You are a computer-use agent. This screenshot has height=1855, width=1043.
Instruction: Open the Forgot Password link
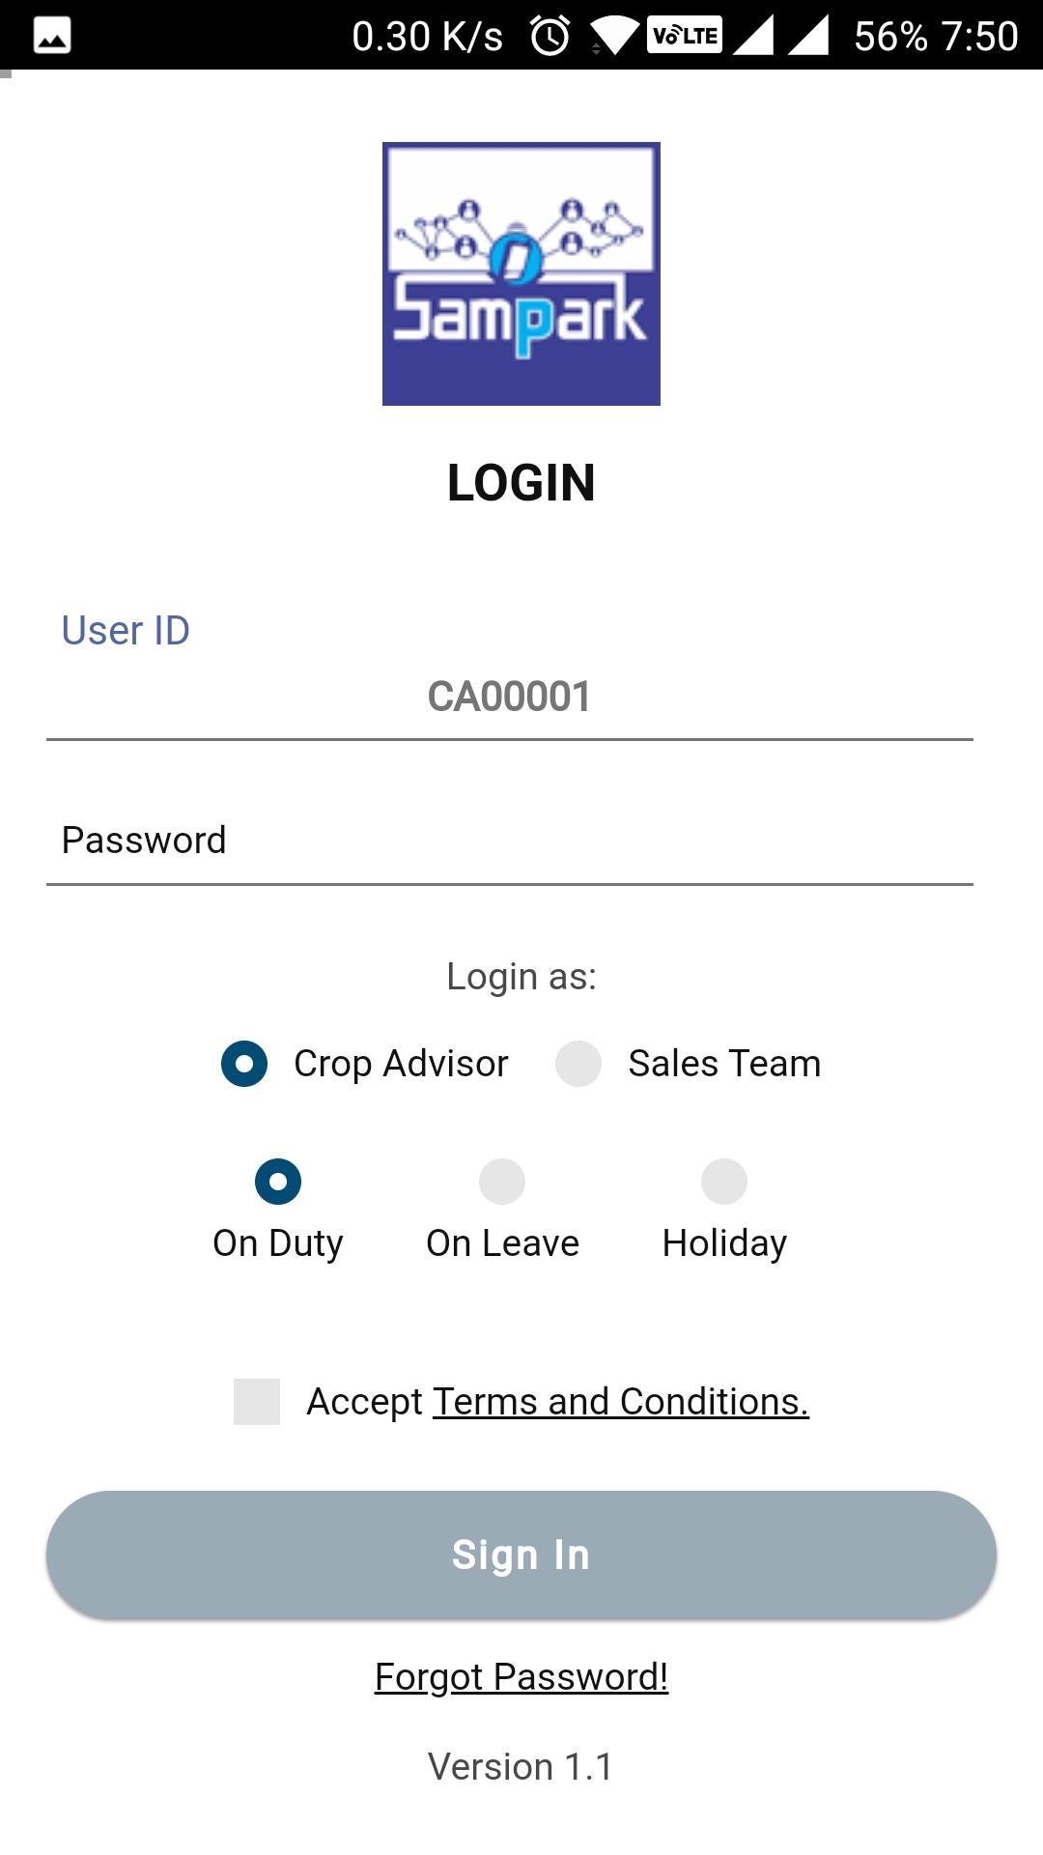pyautogui.click(x=521, y=1677)
